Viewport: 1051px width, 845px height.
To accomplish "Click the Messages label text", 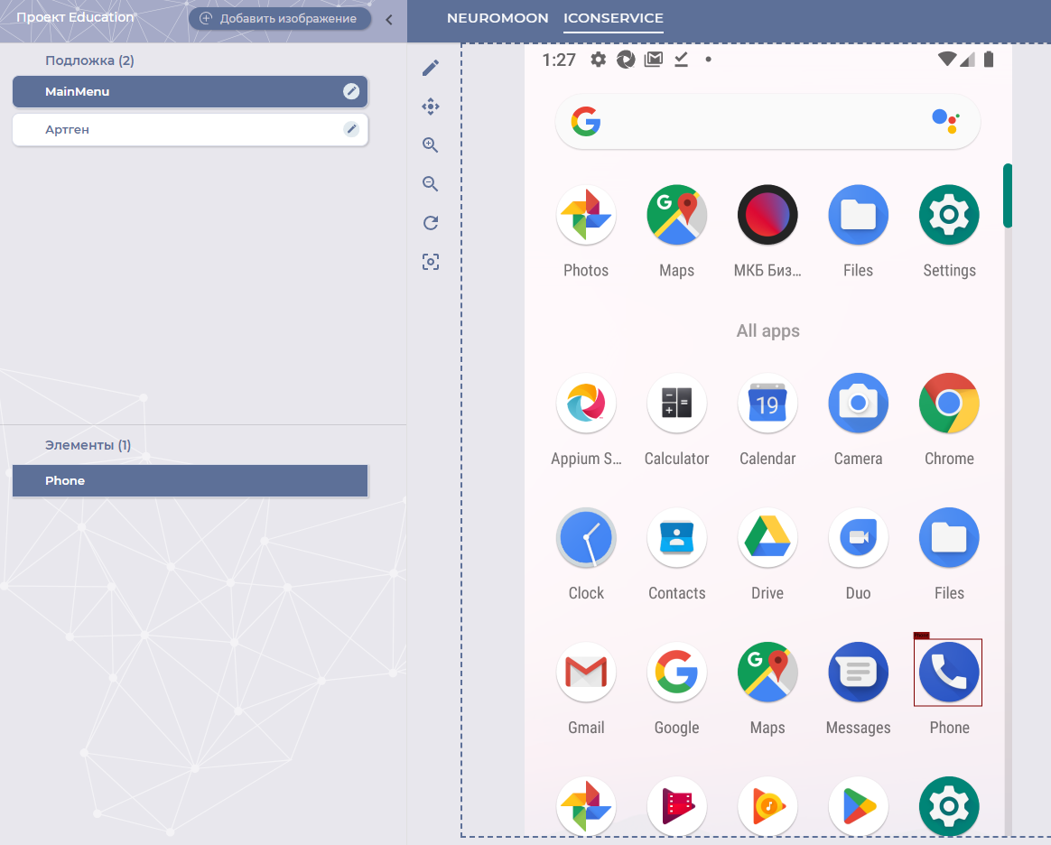I will (858, 728).
